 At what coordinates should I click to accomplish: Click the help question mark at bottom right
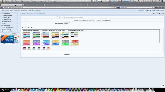(x=163, y=86)
